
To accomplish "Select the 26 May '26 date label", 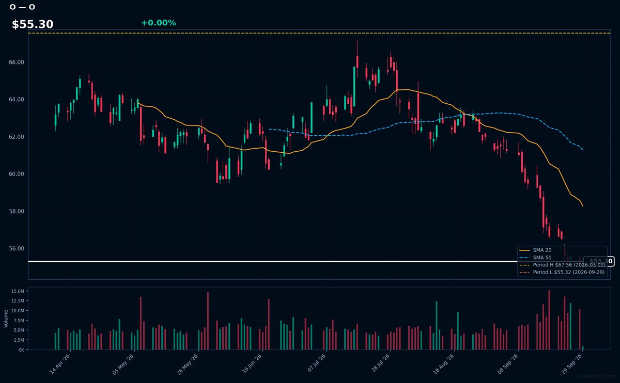I will click(x=188, y=363).
